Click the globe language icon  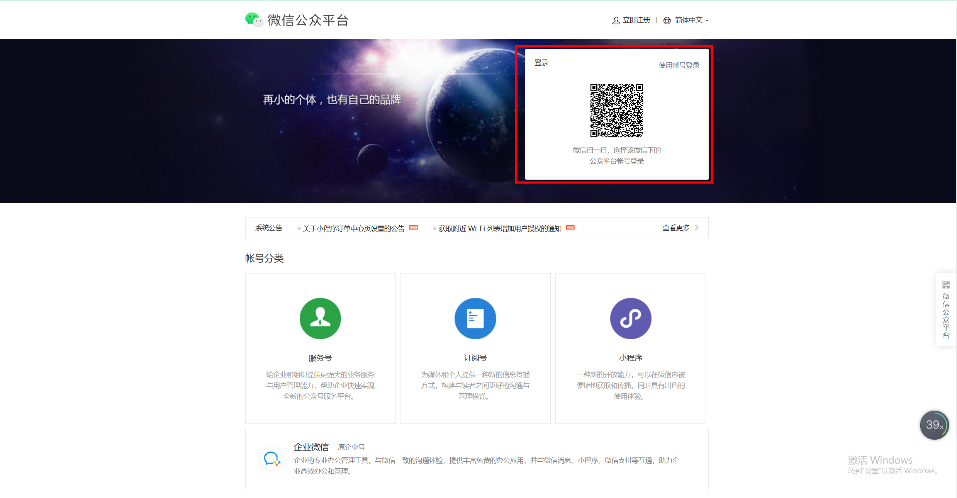(667, 20)
